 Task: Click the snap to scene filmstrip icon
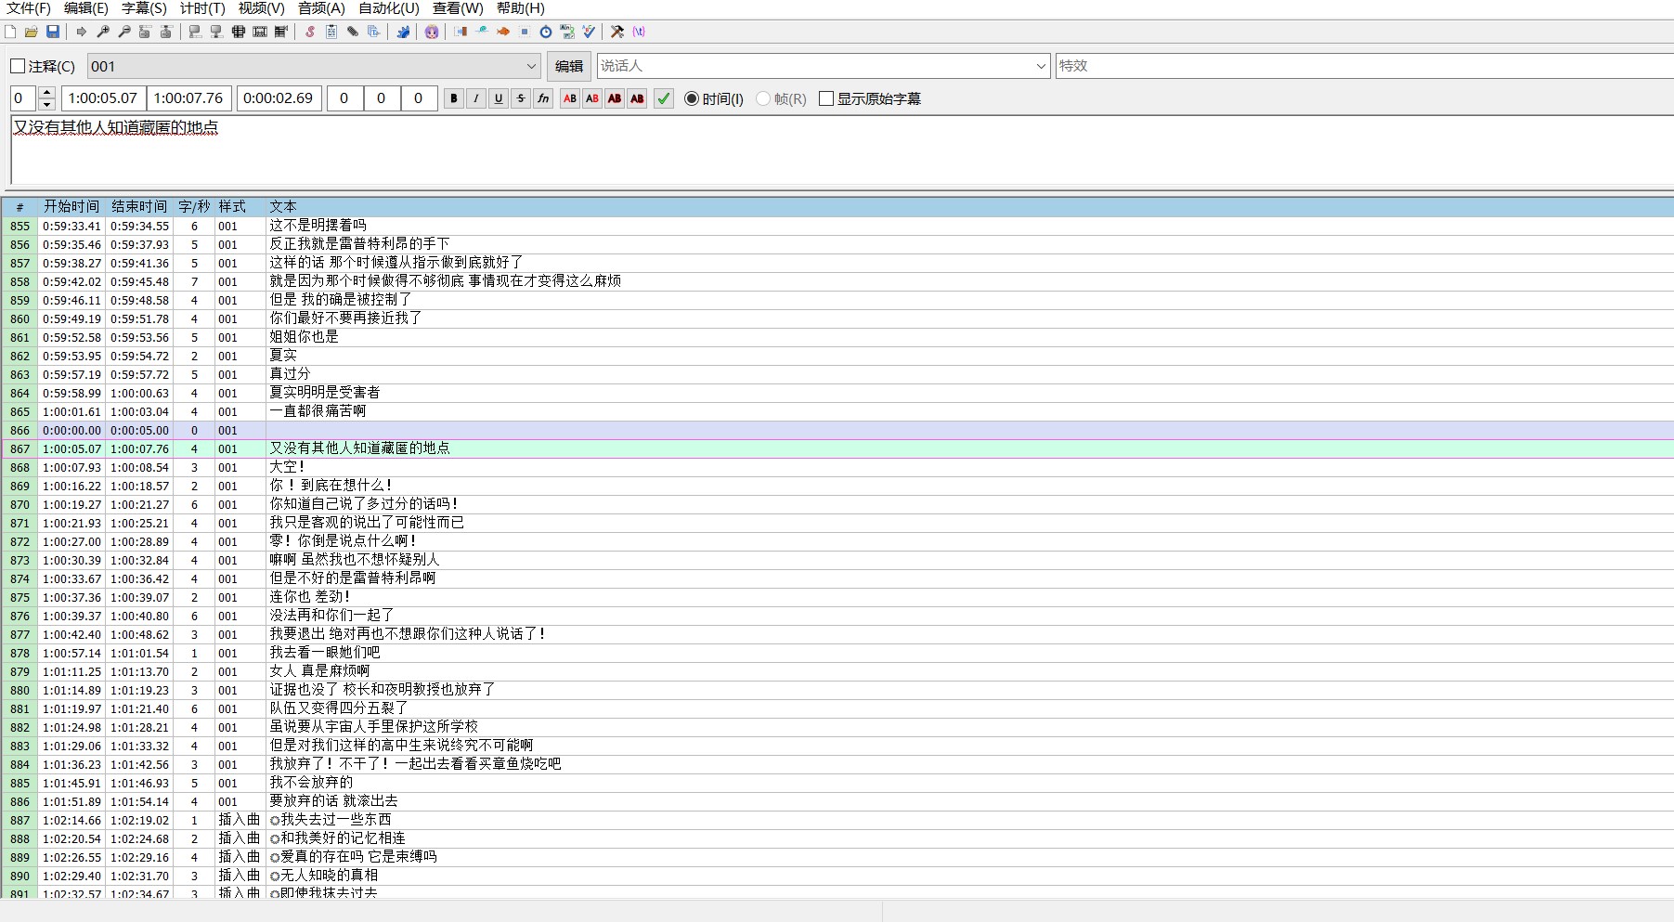point(260,32)
